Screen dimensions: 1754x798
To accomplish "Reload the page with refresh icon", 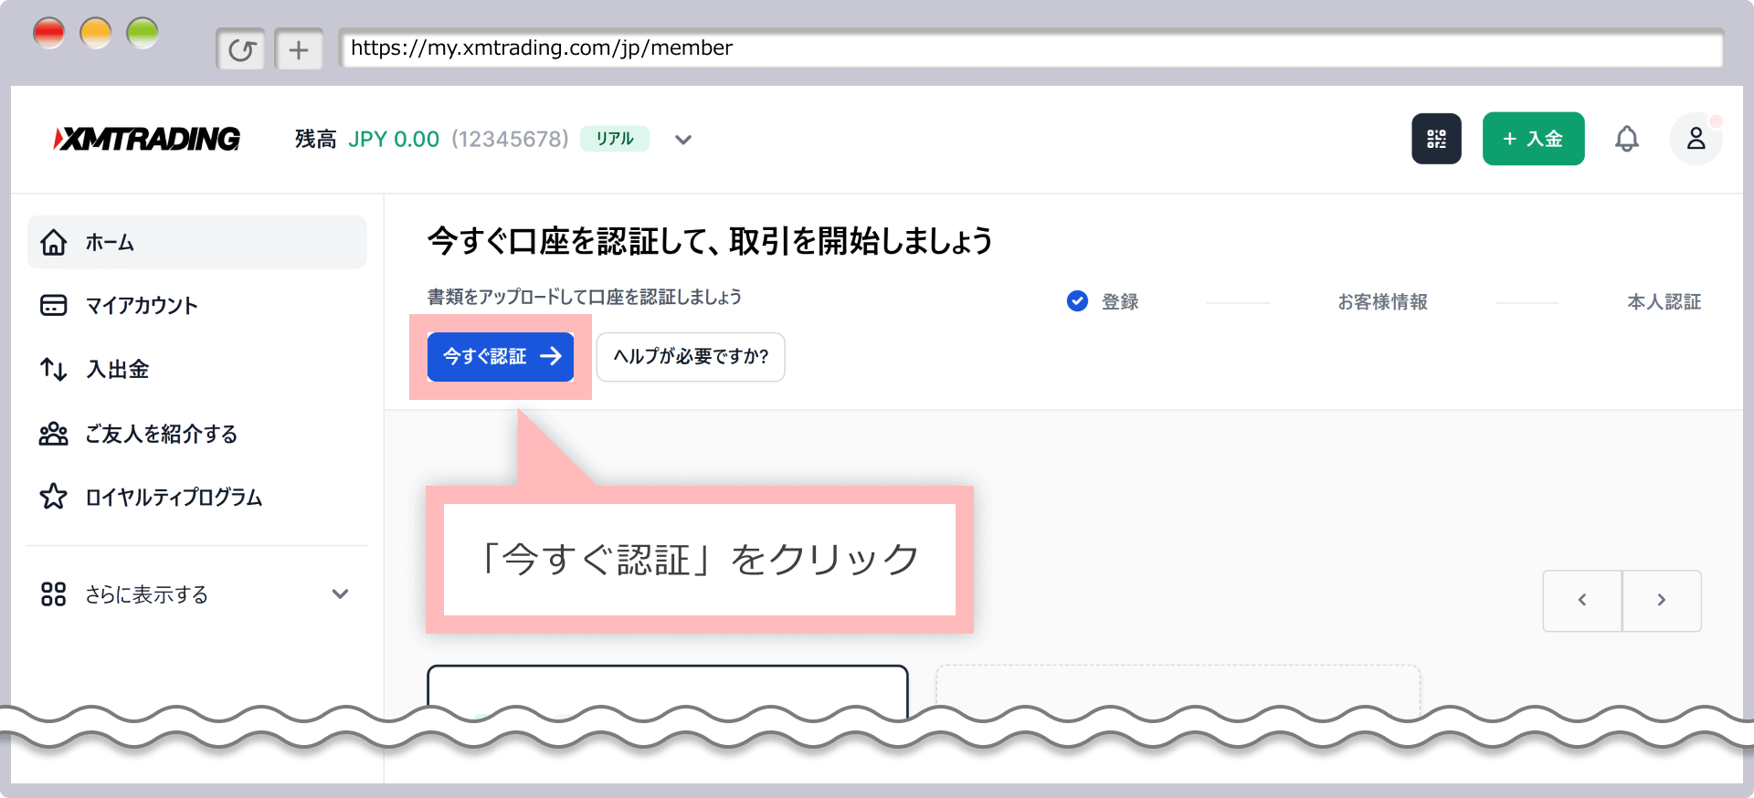I will 241,49.
